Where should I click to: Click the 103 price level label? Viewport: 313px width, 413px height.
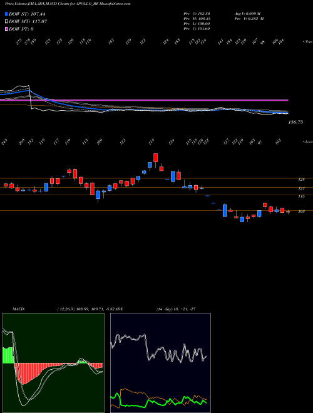(301, 212)
